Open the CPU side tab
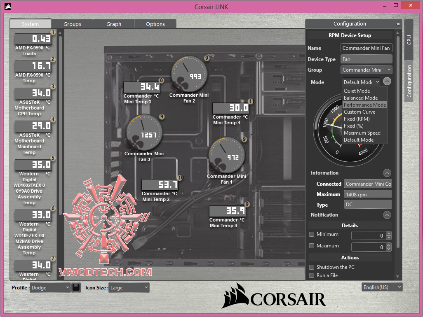The width and height of the screenshot is (423, 317). coord(409,40)
